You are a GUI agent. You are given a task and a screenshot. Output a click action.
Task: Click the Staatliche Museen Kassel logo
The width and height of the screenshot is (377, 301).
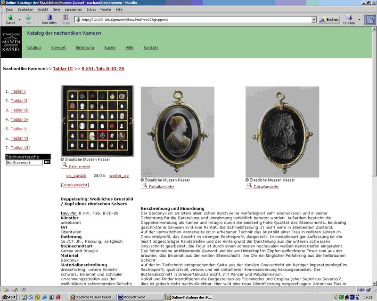pyautogui.click(x=10, y=41)
